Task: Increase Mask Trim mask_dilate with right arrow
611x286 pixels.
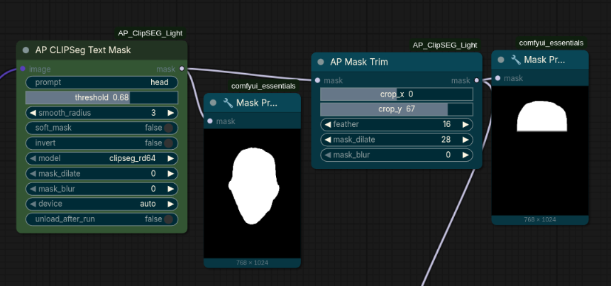Action: 466,140
